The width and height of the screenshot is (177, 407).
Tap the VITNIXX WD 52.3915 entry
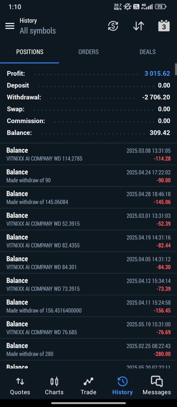pyautogui.click(x=88, y=219)
